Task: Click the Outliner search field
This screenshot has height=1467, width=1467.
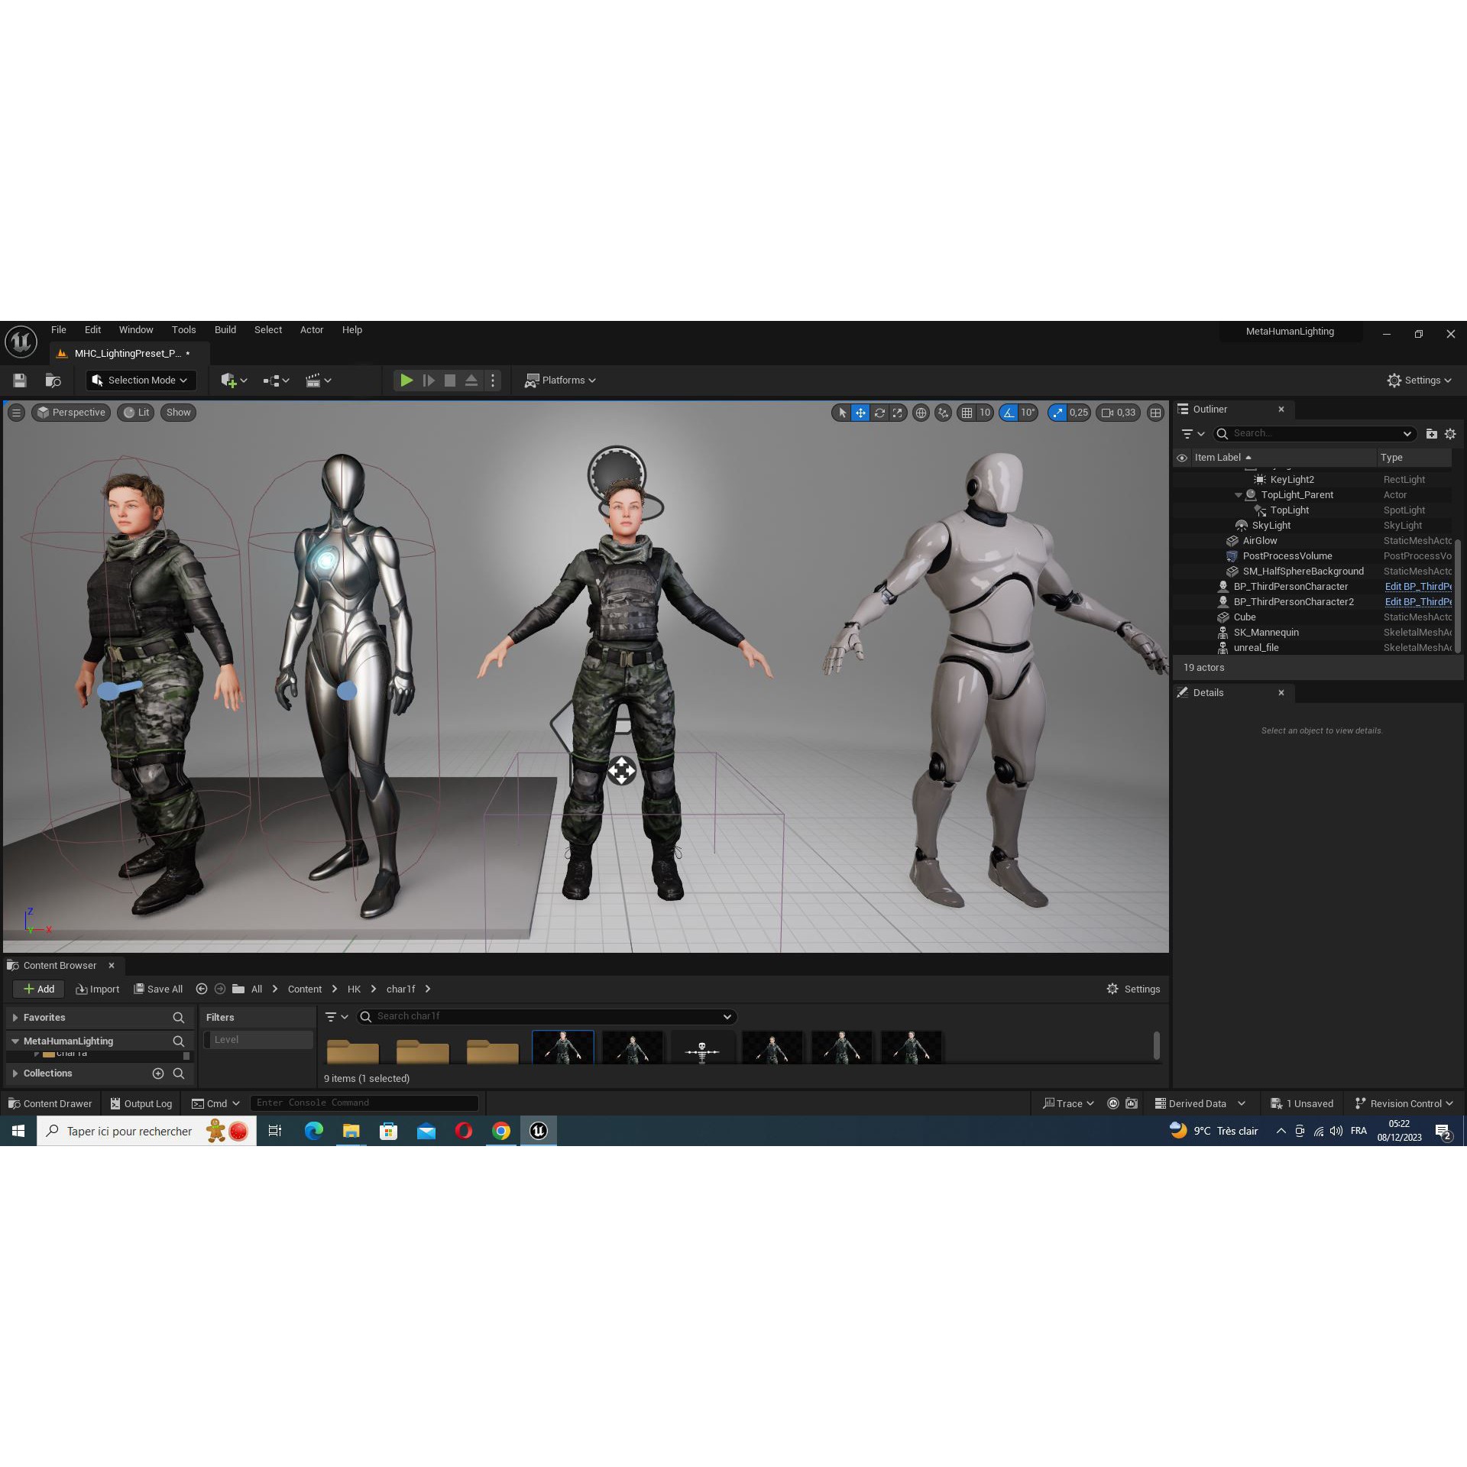Action: [x=1316, y=433]
